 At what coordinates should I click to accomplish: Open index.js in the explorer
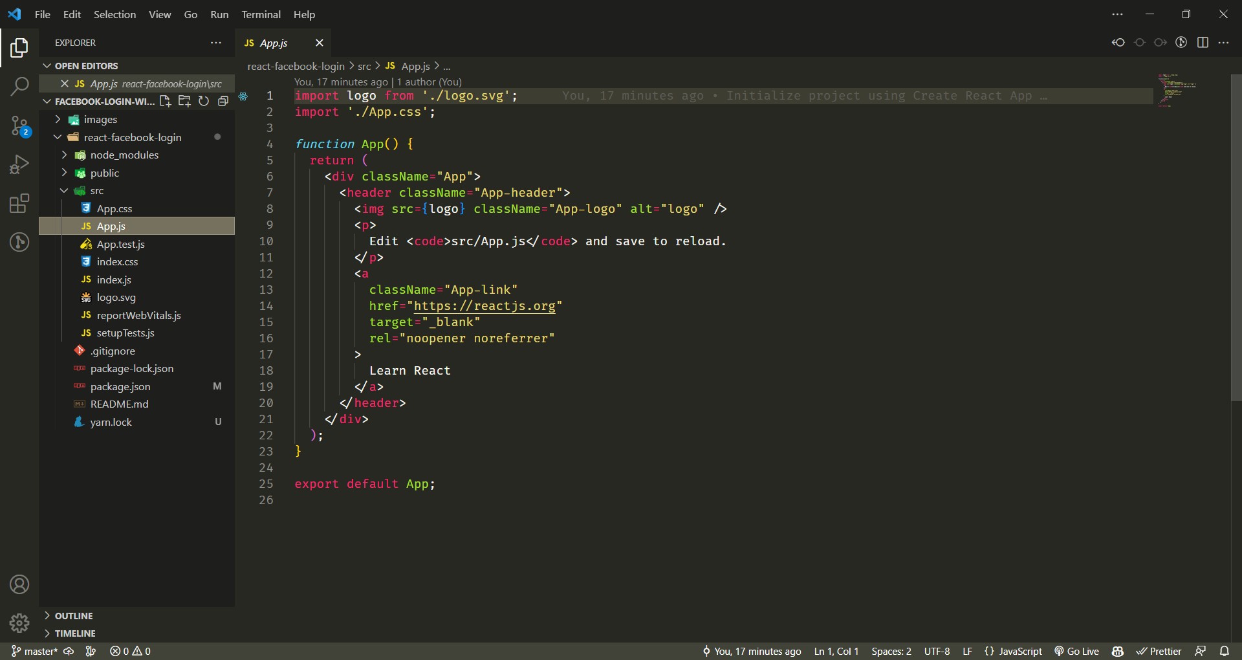[x=137, y=280]
